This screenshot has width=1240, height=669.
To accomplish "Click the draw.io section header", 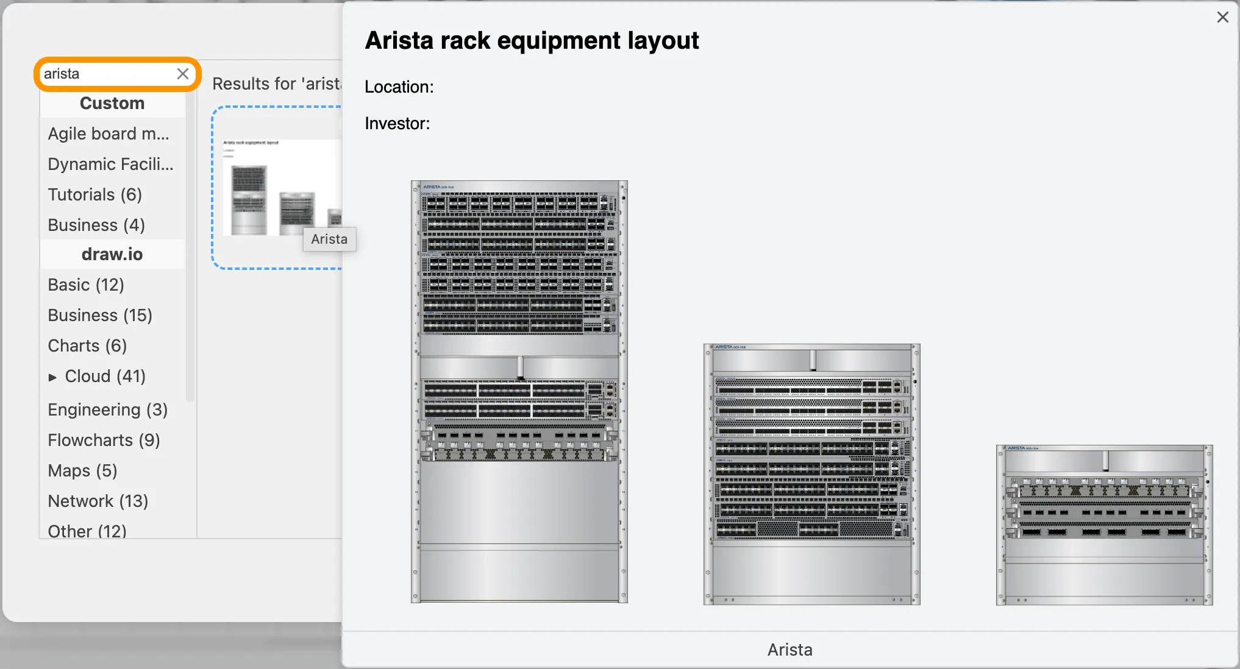I will (112, 254).
